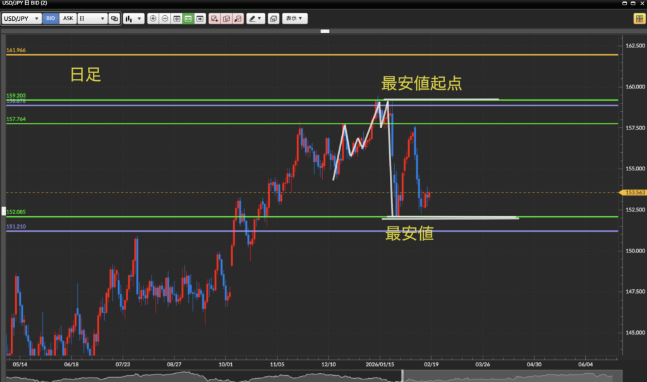This screenshot has width=647, height=382.
Task: Open the 日 timeframe dropdown
Action: point(92,19)
